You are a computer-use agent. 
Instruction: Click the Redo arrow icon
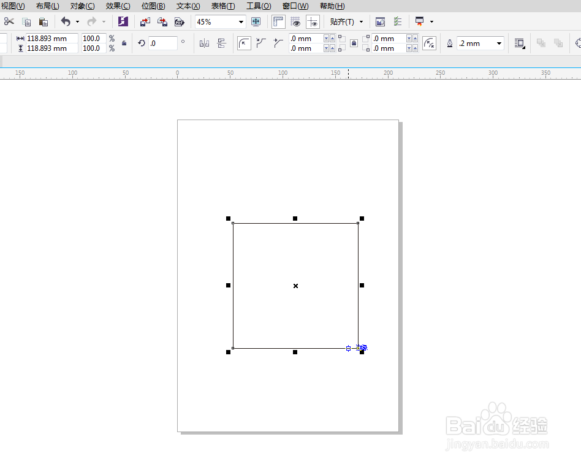click(91, 22)
